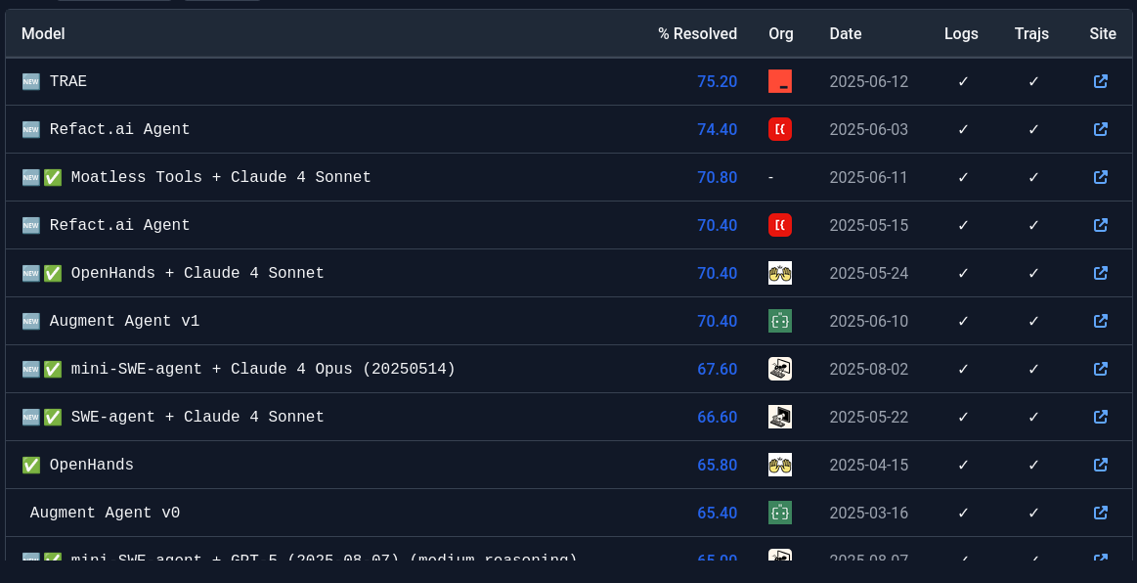Click the Org dash in the Moatless Tools row
The height and width of the screenshot is (583, 1137).
click(x=770, y=177)
